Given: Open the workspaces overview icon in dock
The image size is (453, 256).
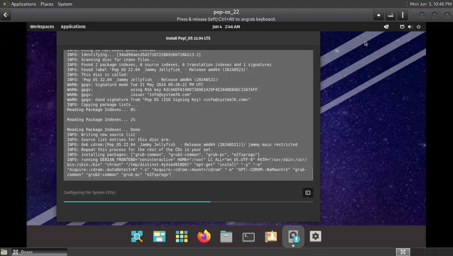Looking at the screenshot, I should (x=159, y=237).
